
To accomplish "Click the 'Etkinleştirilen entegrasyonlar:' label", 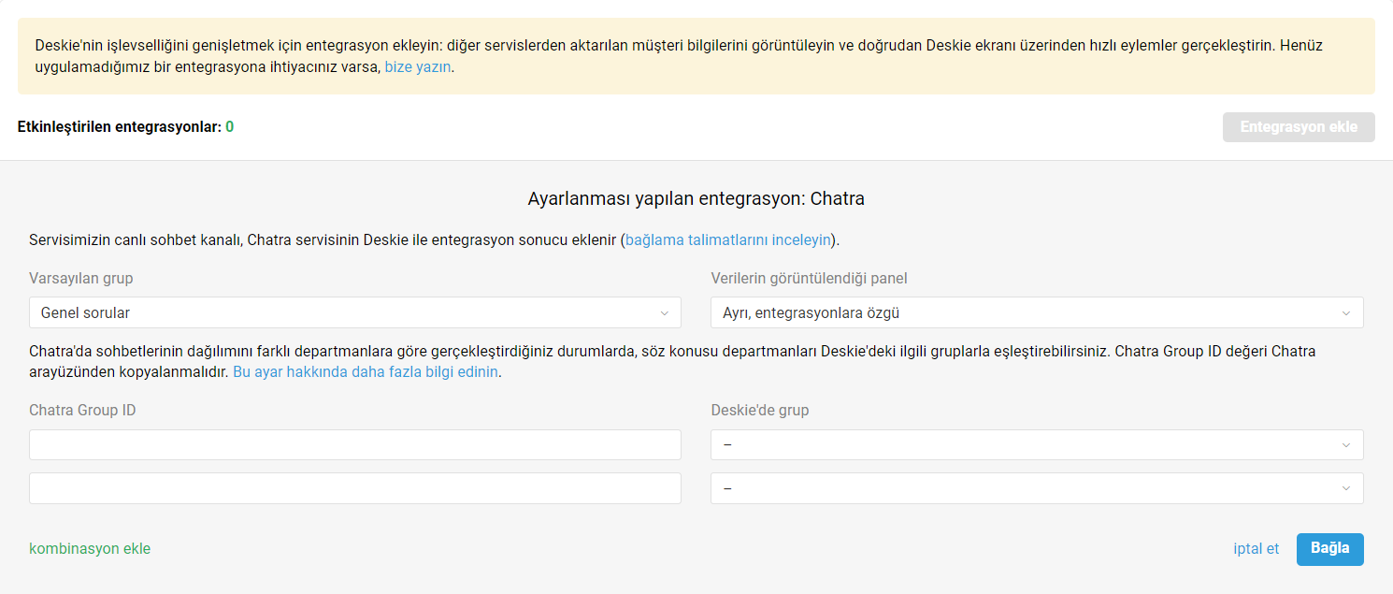I will [x=120, y=126].
